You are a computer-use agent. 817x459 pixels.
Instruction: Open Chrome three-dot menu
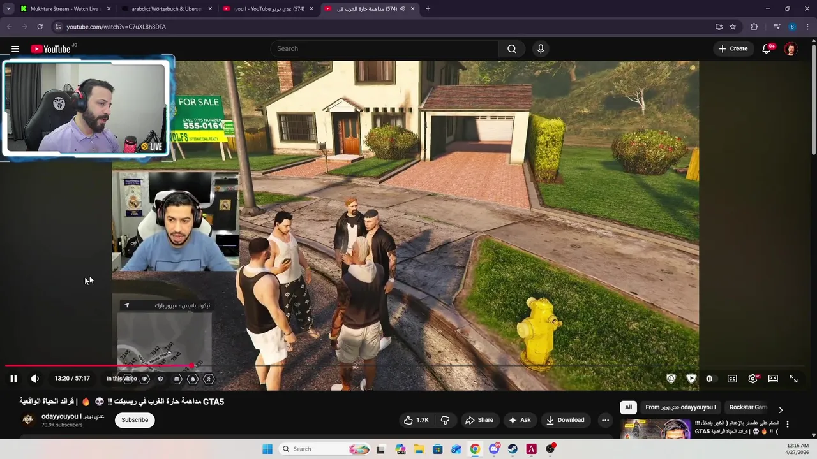pos(807,27)
